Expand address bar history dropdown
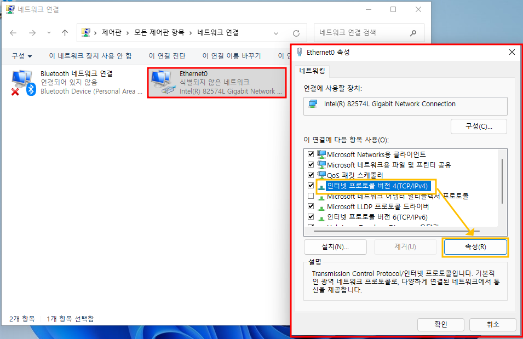523x339 pixels. [276, 33]
